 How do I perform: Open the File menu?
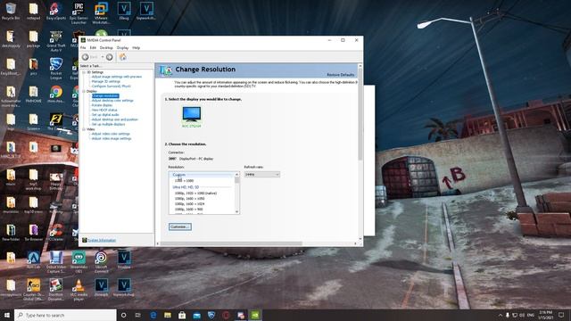[83, 47]
